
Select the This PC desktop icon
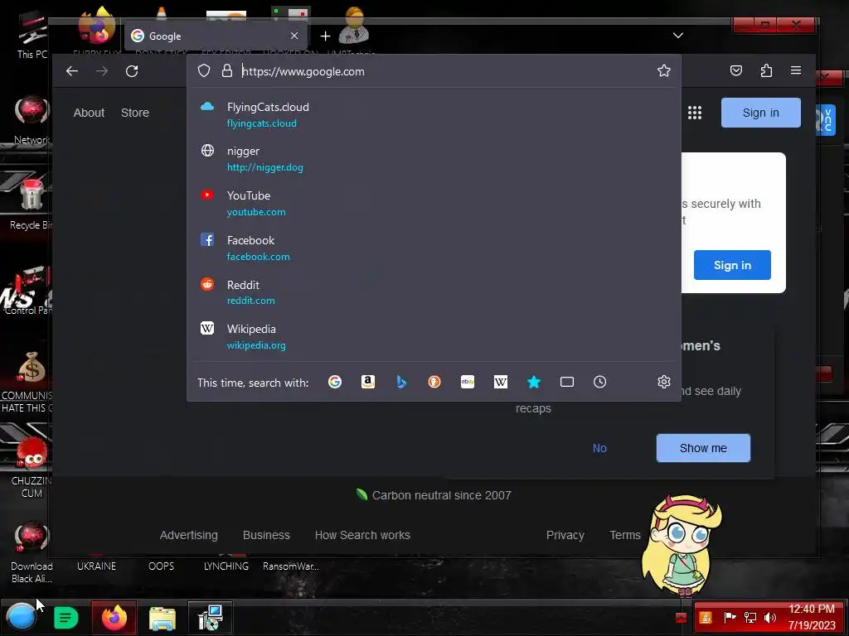pos(32,35)
